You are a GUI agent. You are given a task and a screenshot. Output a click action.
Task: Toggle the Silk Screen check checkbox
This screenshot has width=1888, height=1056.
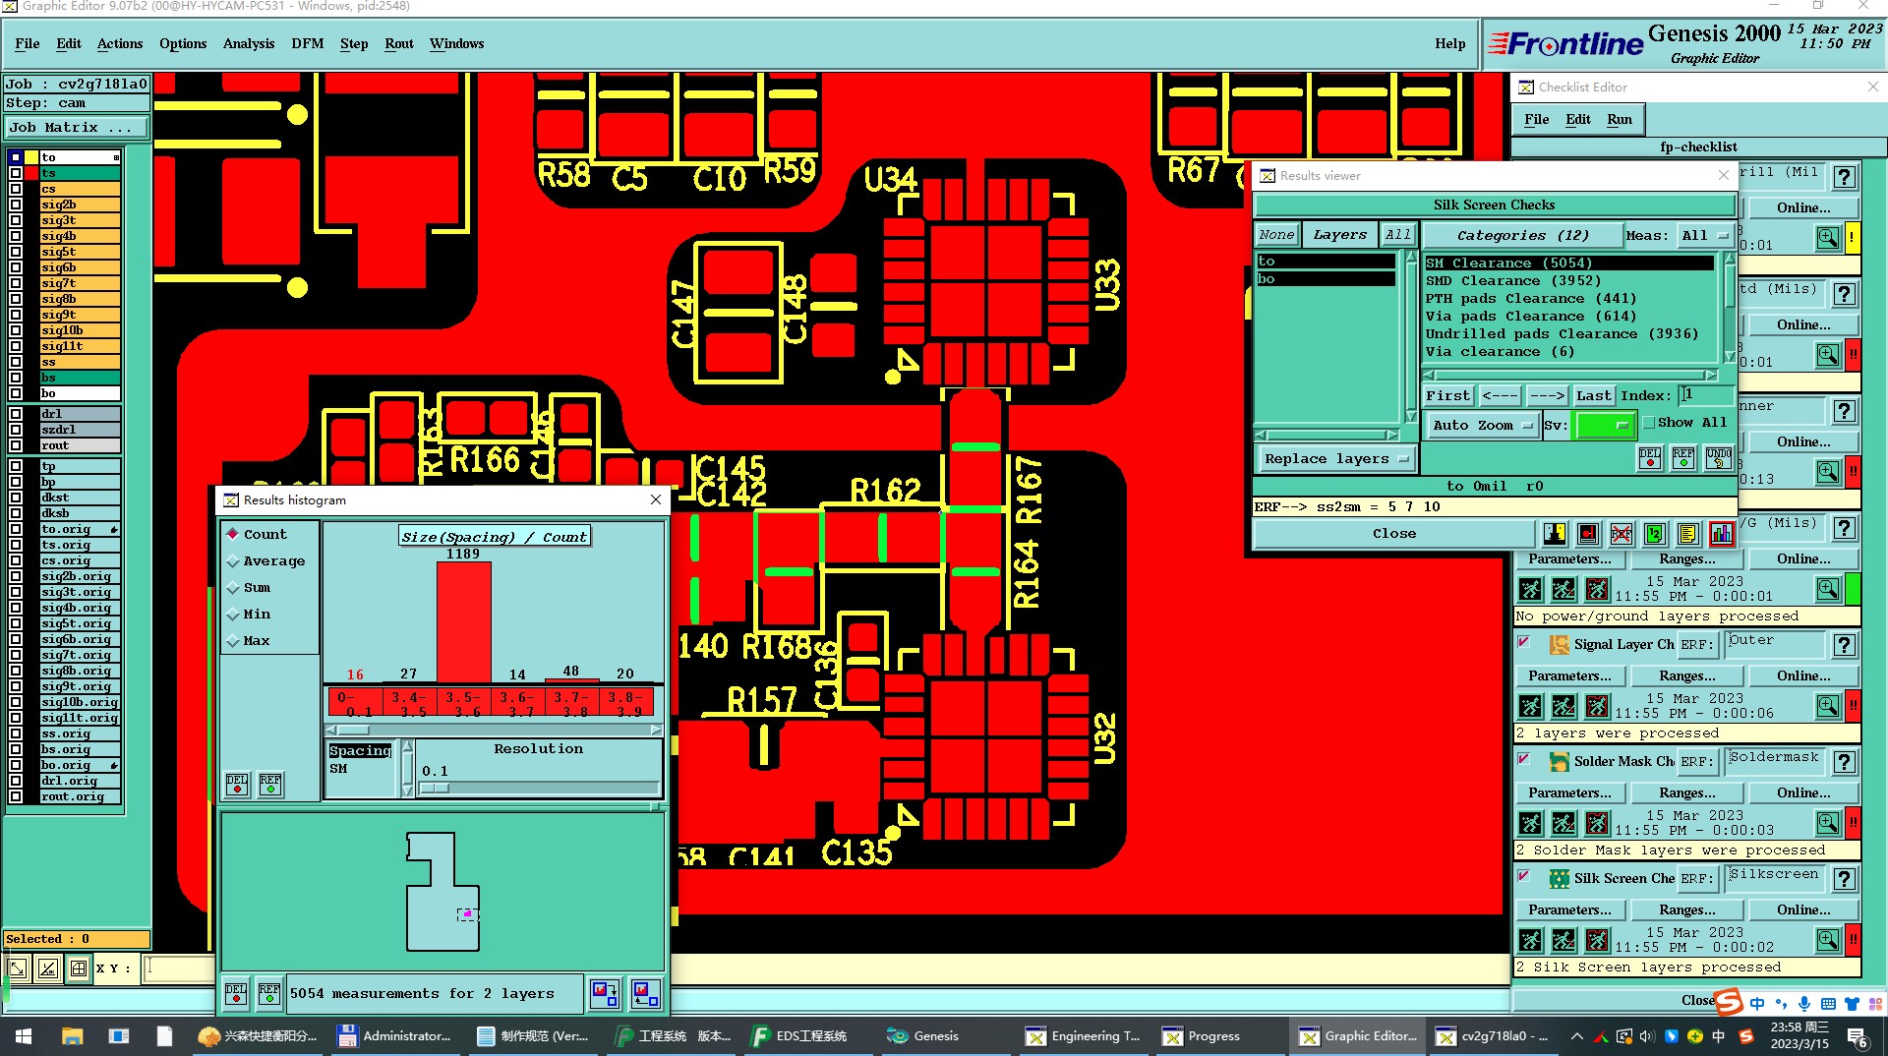click(1524, 876)
